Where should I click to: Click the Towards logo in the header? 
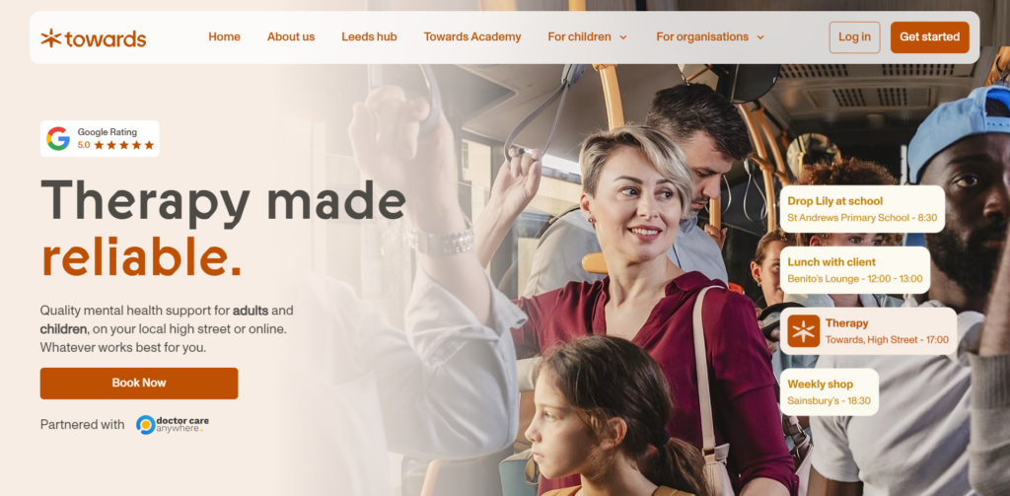point(94,38)
